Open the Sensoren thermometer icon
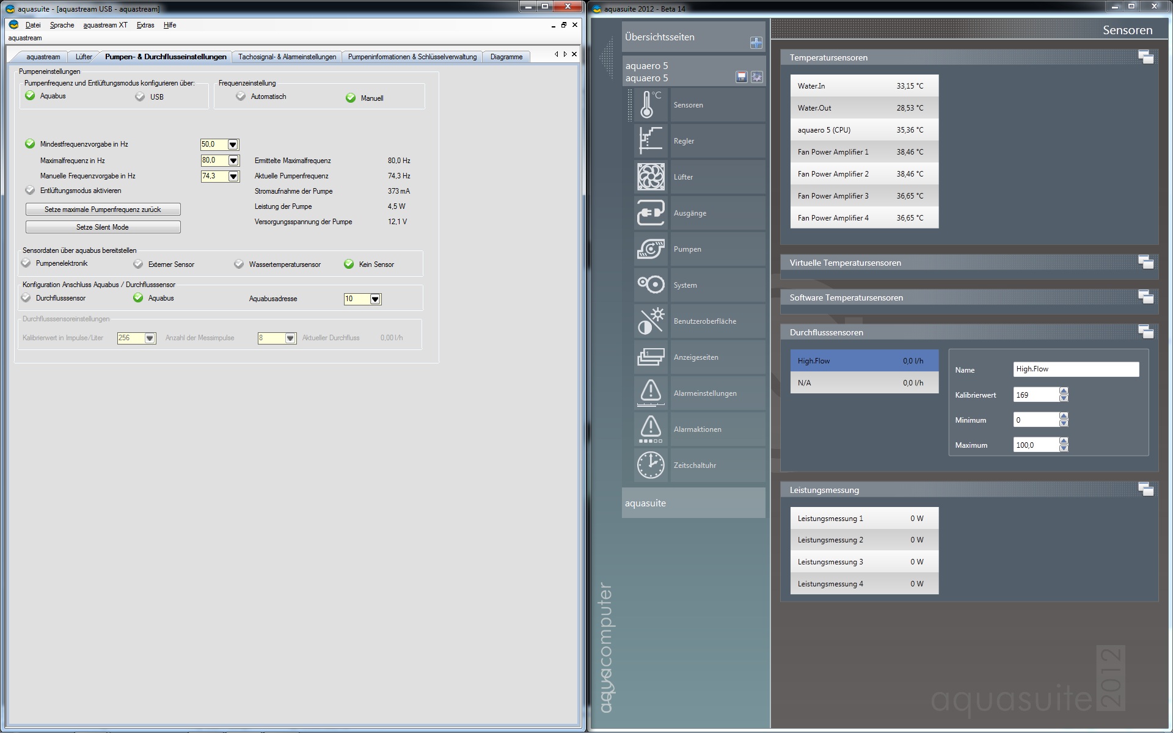Screen dimensions: 1173x733 tap(650, 104)
